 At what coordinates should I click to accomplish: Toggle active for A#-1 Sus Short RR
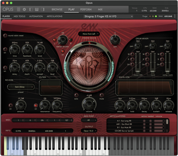coord(144,124)
